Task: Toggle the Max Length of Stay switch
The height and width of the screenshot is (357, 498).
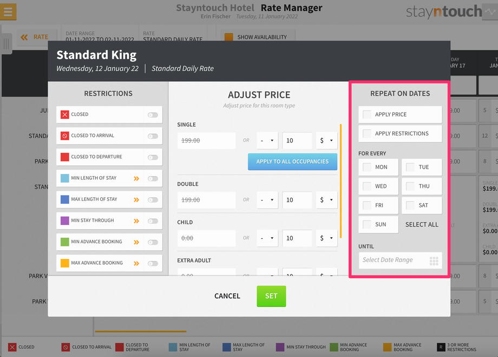Action: pyautogui.click(x=153, y=200)
